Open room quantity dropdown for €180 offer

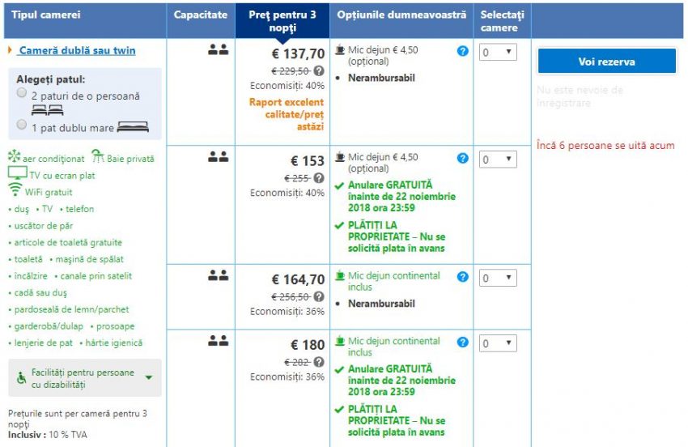[498, 344]
